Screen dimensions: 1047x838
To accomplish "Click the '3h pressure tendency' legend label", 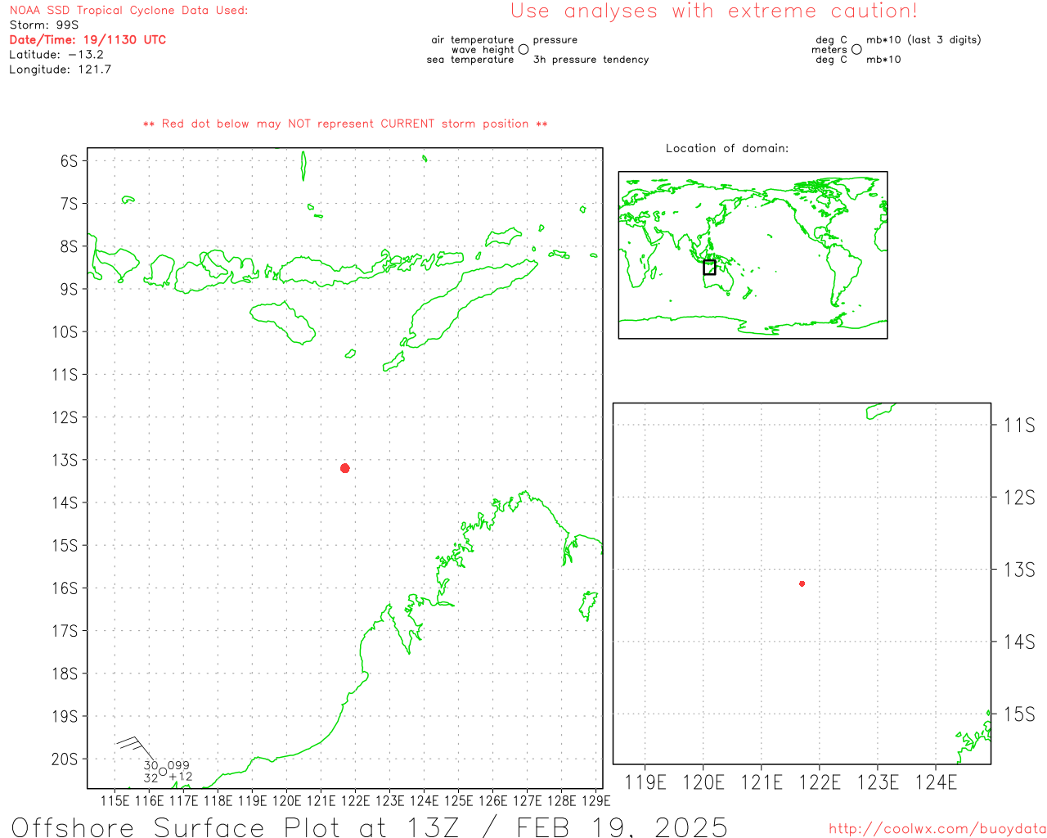I will click(x=591, y=59).
